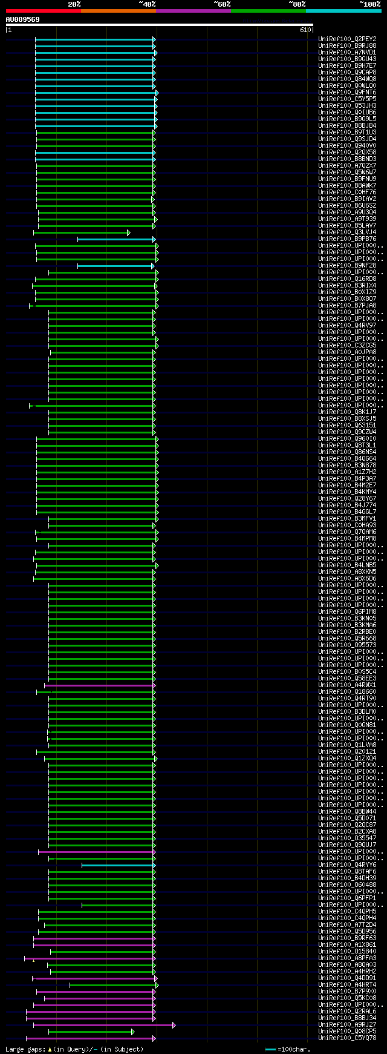This screenshot has width=387, height=1054.
Task: Open hit UniRef100_Q9CAP8
Action: tap(347, 73)
